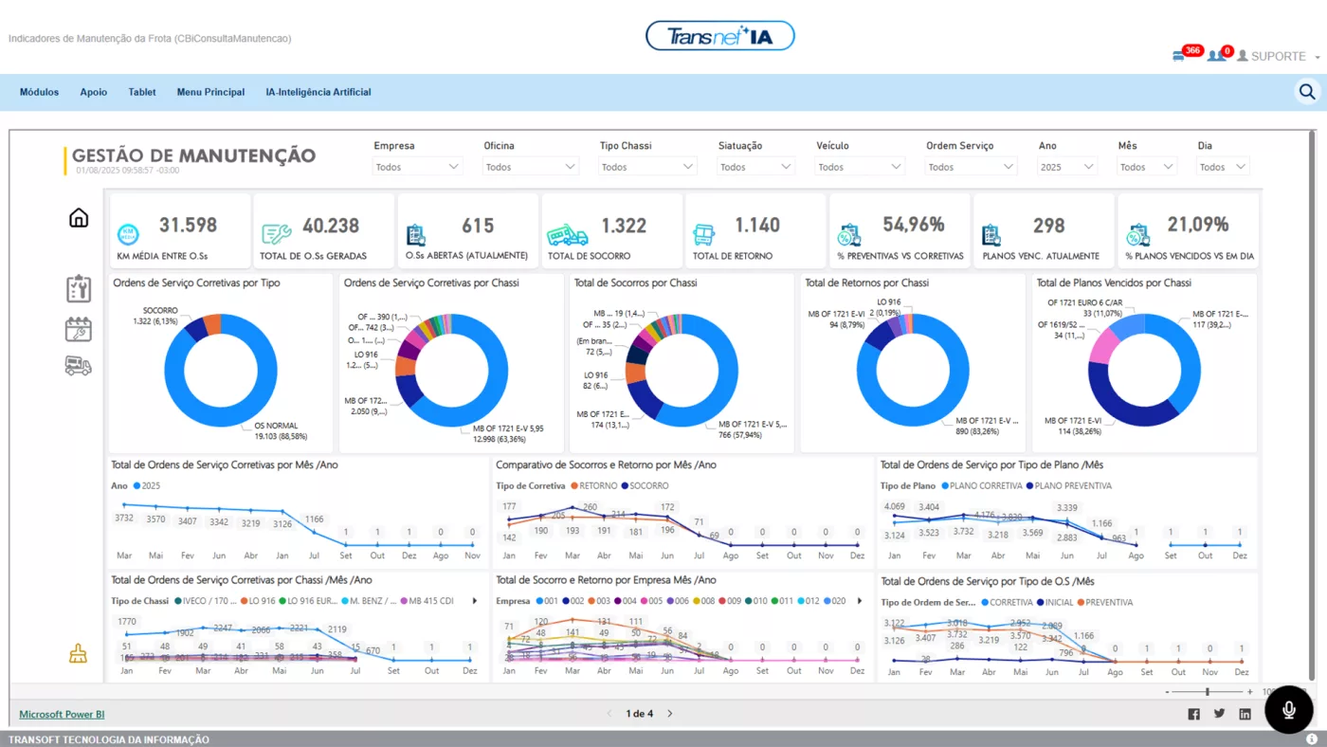Open the clipboard wrench maintenance page icon
Screen dimensions: 1327x747
79,289
